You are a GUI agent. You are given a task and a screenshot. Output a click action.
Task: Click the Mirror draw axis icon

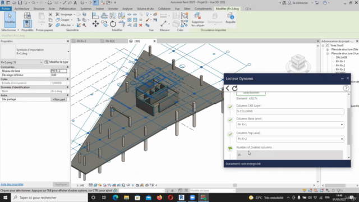pos(122,15)
